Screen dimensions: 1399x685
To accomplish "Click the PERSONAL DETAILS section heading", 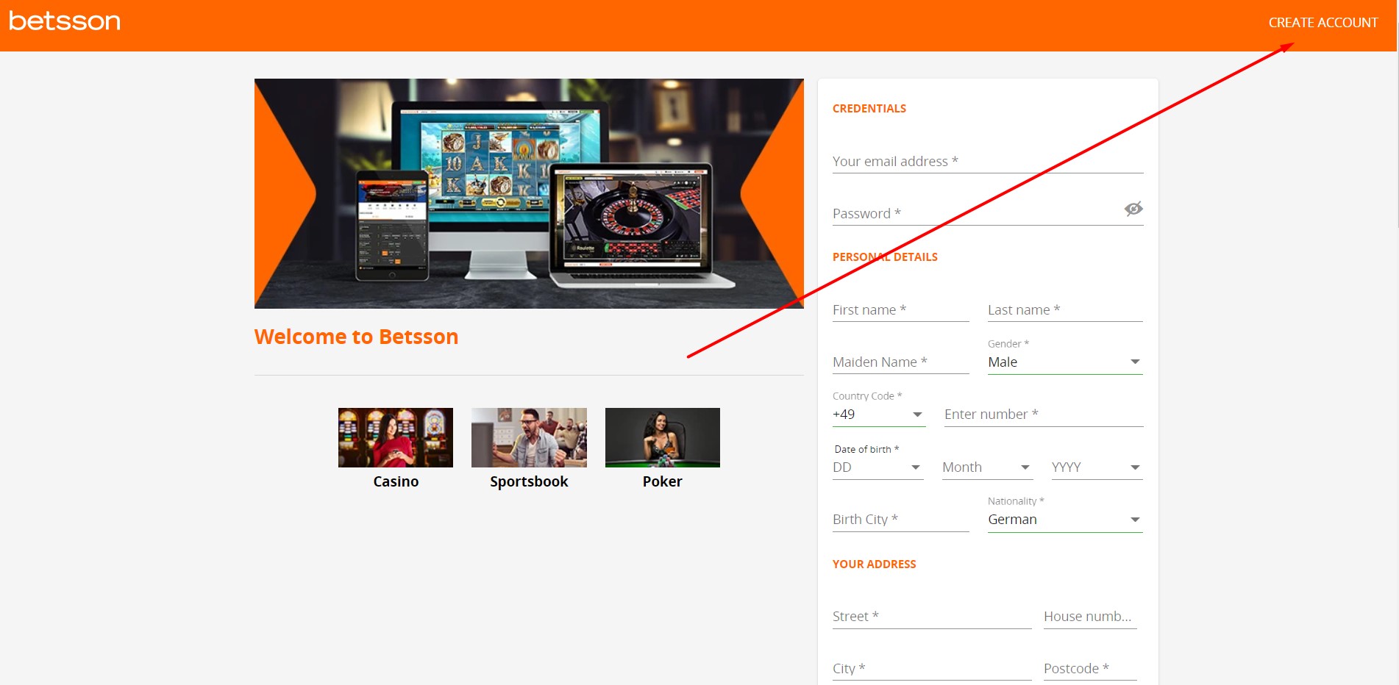I will (x=885, y=257).
